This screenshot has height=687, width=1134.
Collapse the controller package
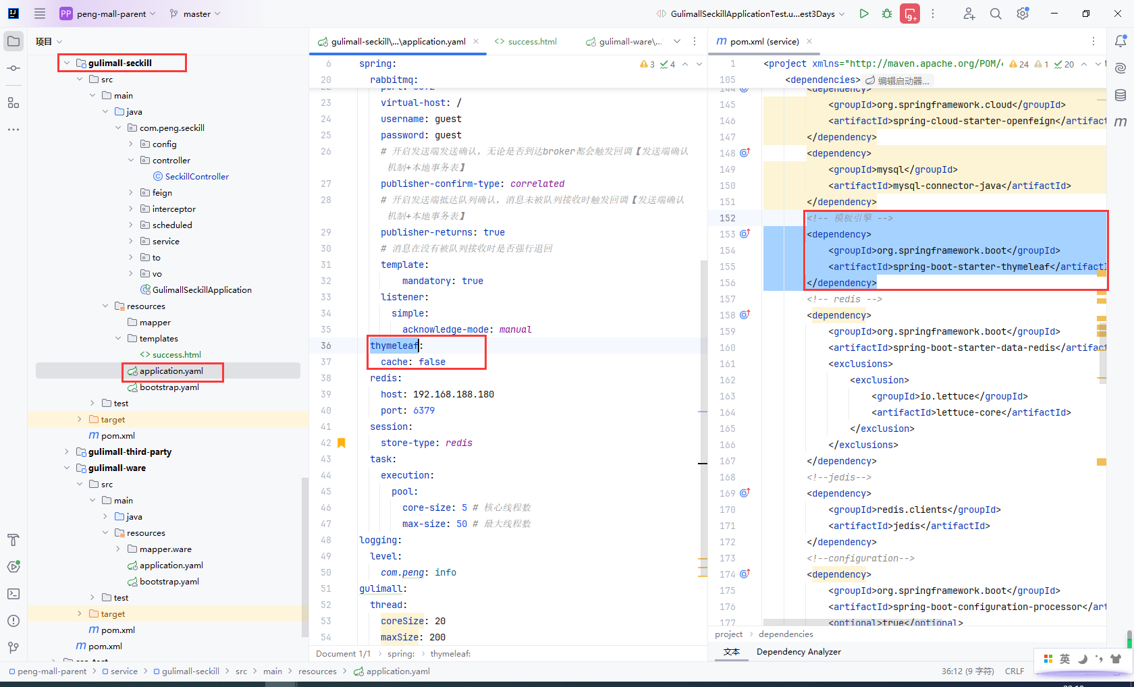click(x=131, y=160)
